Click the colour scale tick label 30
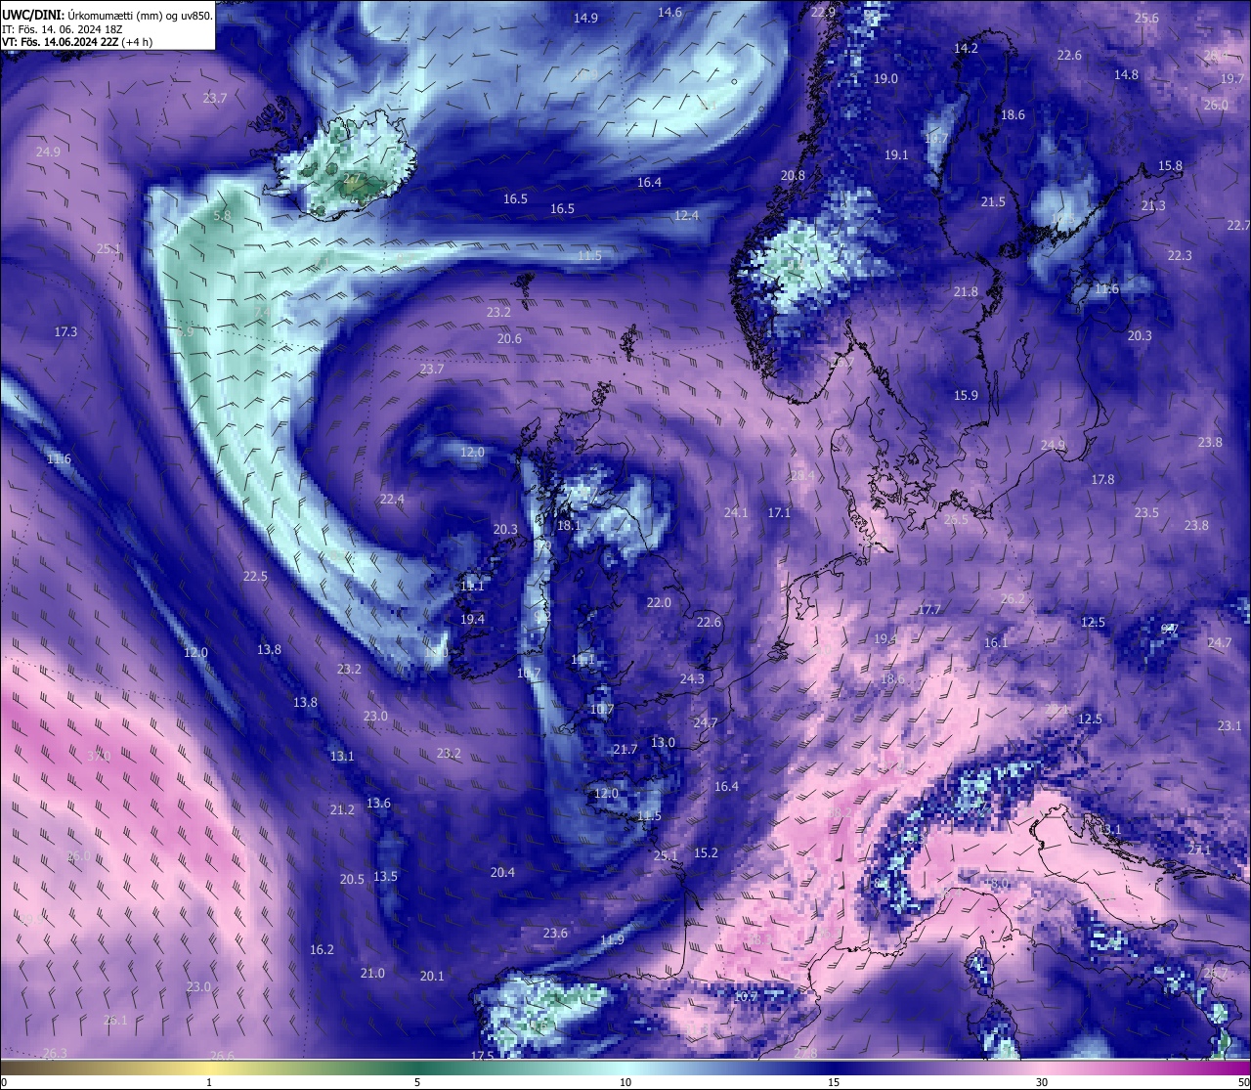 tap(1042, 1082)
